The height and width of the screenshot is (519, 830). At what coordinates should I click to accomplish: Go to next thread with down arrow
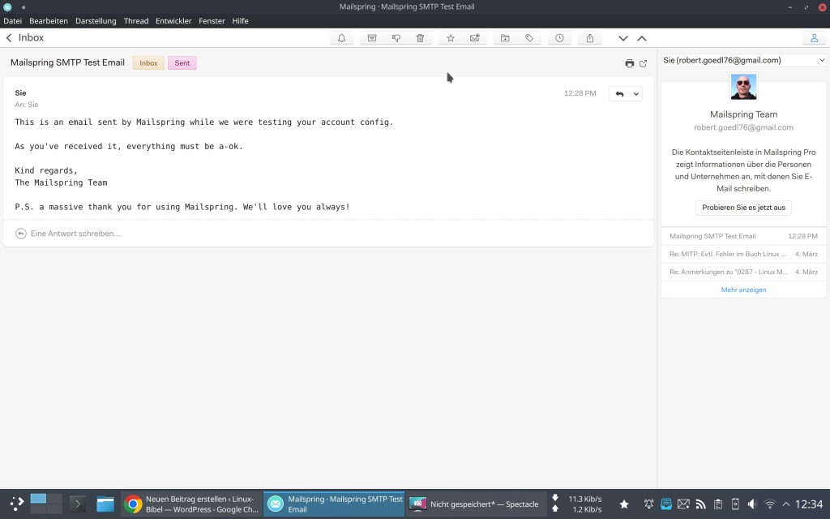623,38
